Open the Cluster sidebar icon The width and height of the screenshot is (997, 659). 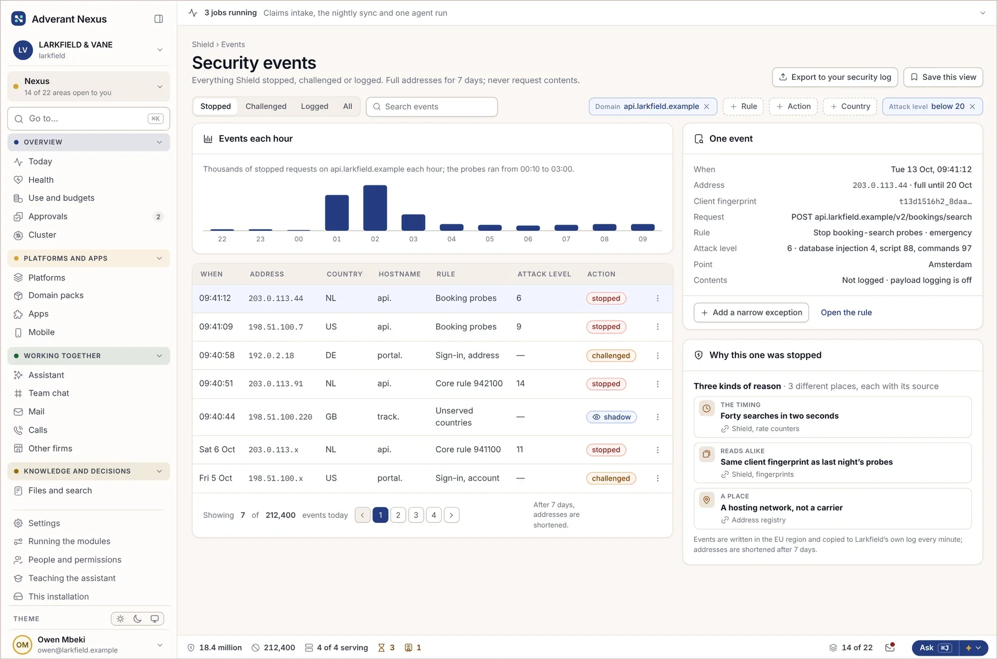click(18, 235)
